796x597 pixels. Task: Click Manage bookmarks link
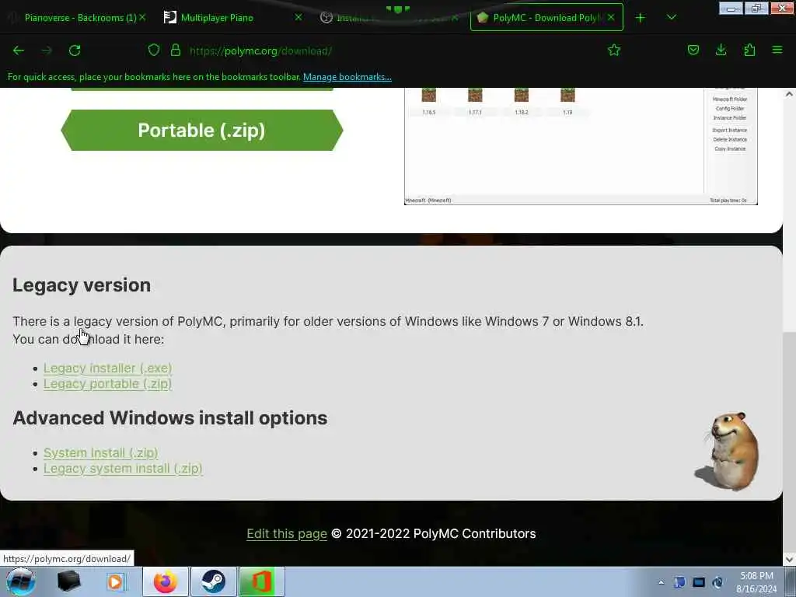[x=347, y=77]
